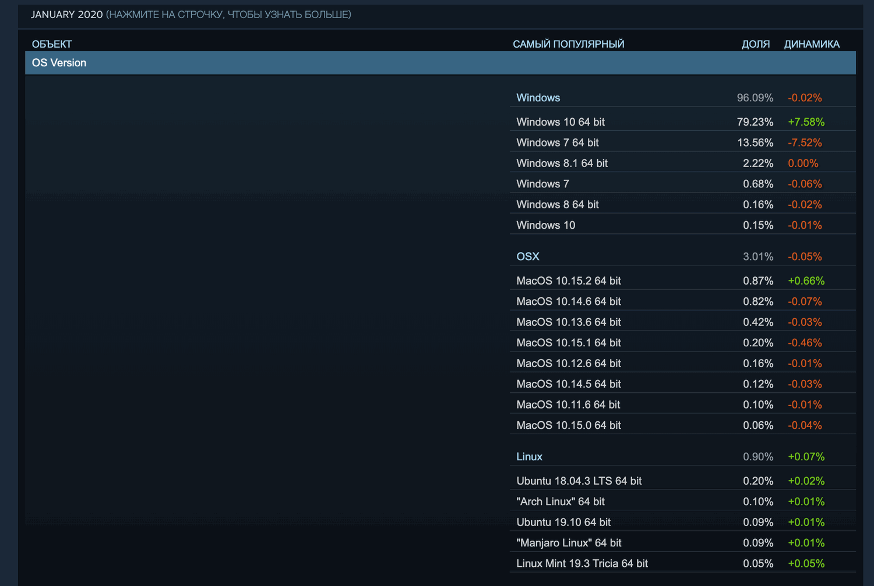Select the "Manjaro Linux" 64 bit row
Viewport: 874px width, 586px height.
pos(568,542)
